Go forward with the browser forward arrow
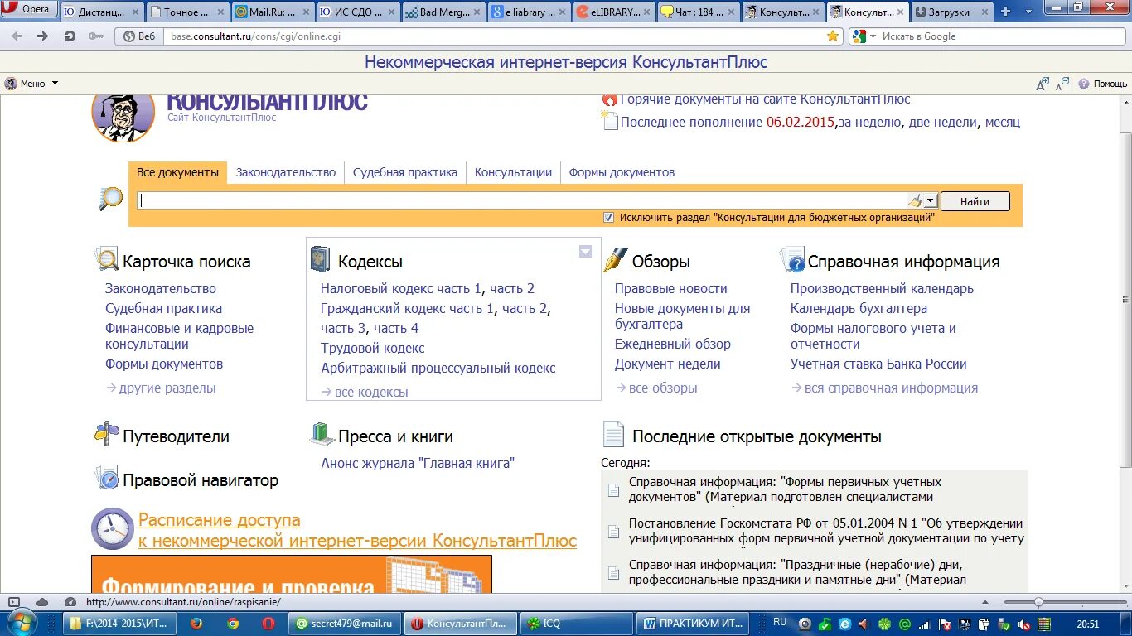The height and width of the screenshot is (636, 1132). tap(43, 36)
